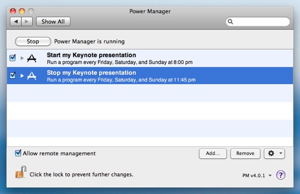Click the application icon of Stop my Keynote

click(31, 76)
